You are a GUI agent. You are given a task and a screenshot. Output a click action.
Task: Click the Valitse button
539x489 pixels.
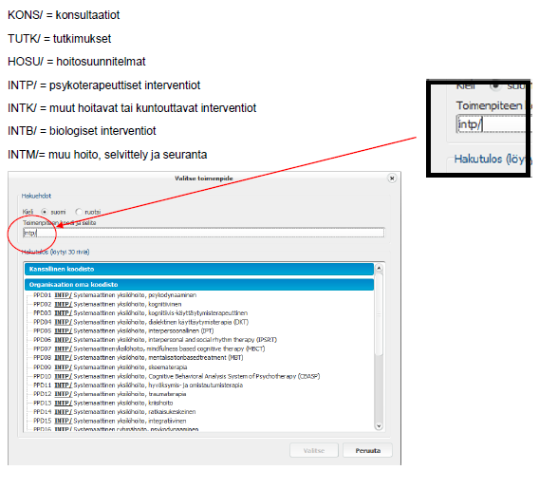pos(314,450)
